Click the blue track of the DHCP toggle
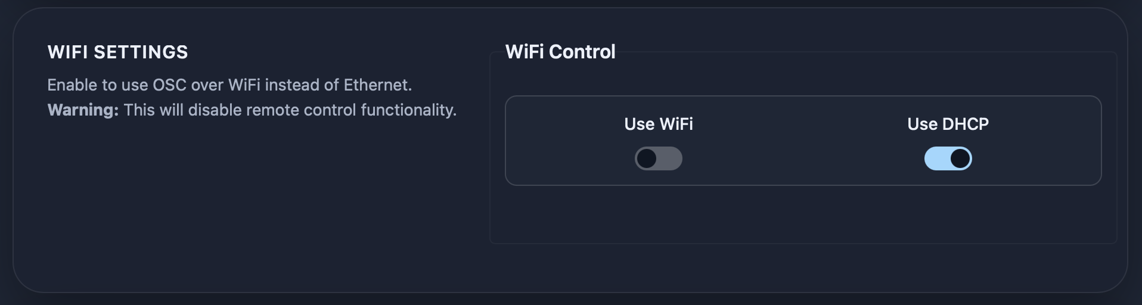The image size is (1142, 305). tap(936, 158)
